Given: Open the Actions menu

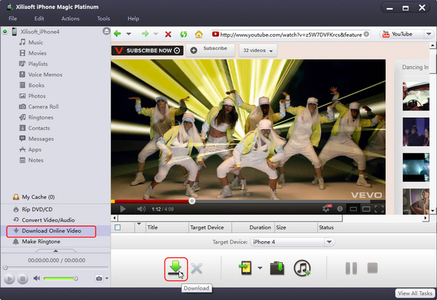Looking at the screenshot, I should pos(70,19).
